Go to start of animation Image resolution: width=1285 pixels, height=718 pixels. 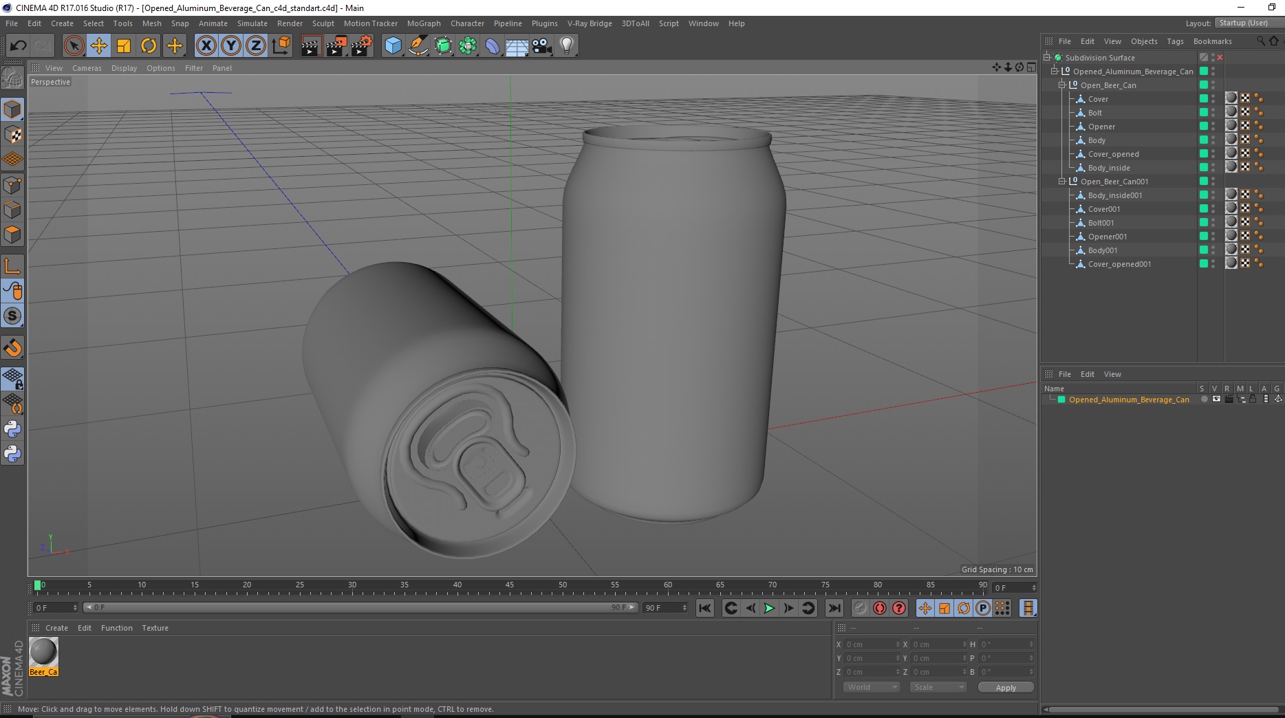point(705,608)
